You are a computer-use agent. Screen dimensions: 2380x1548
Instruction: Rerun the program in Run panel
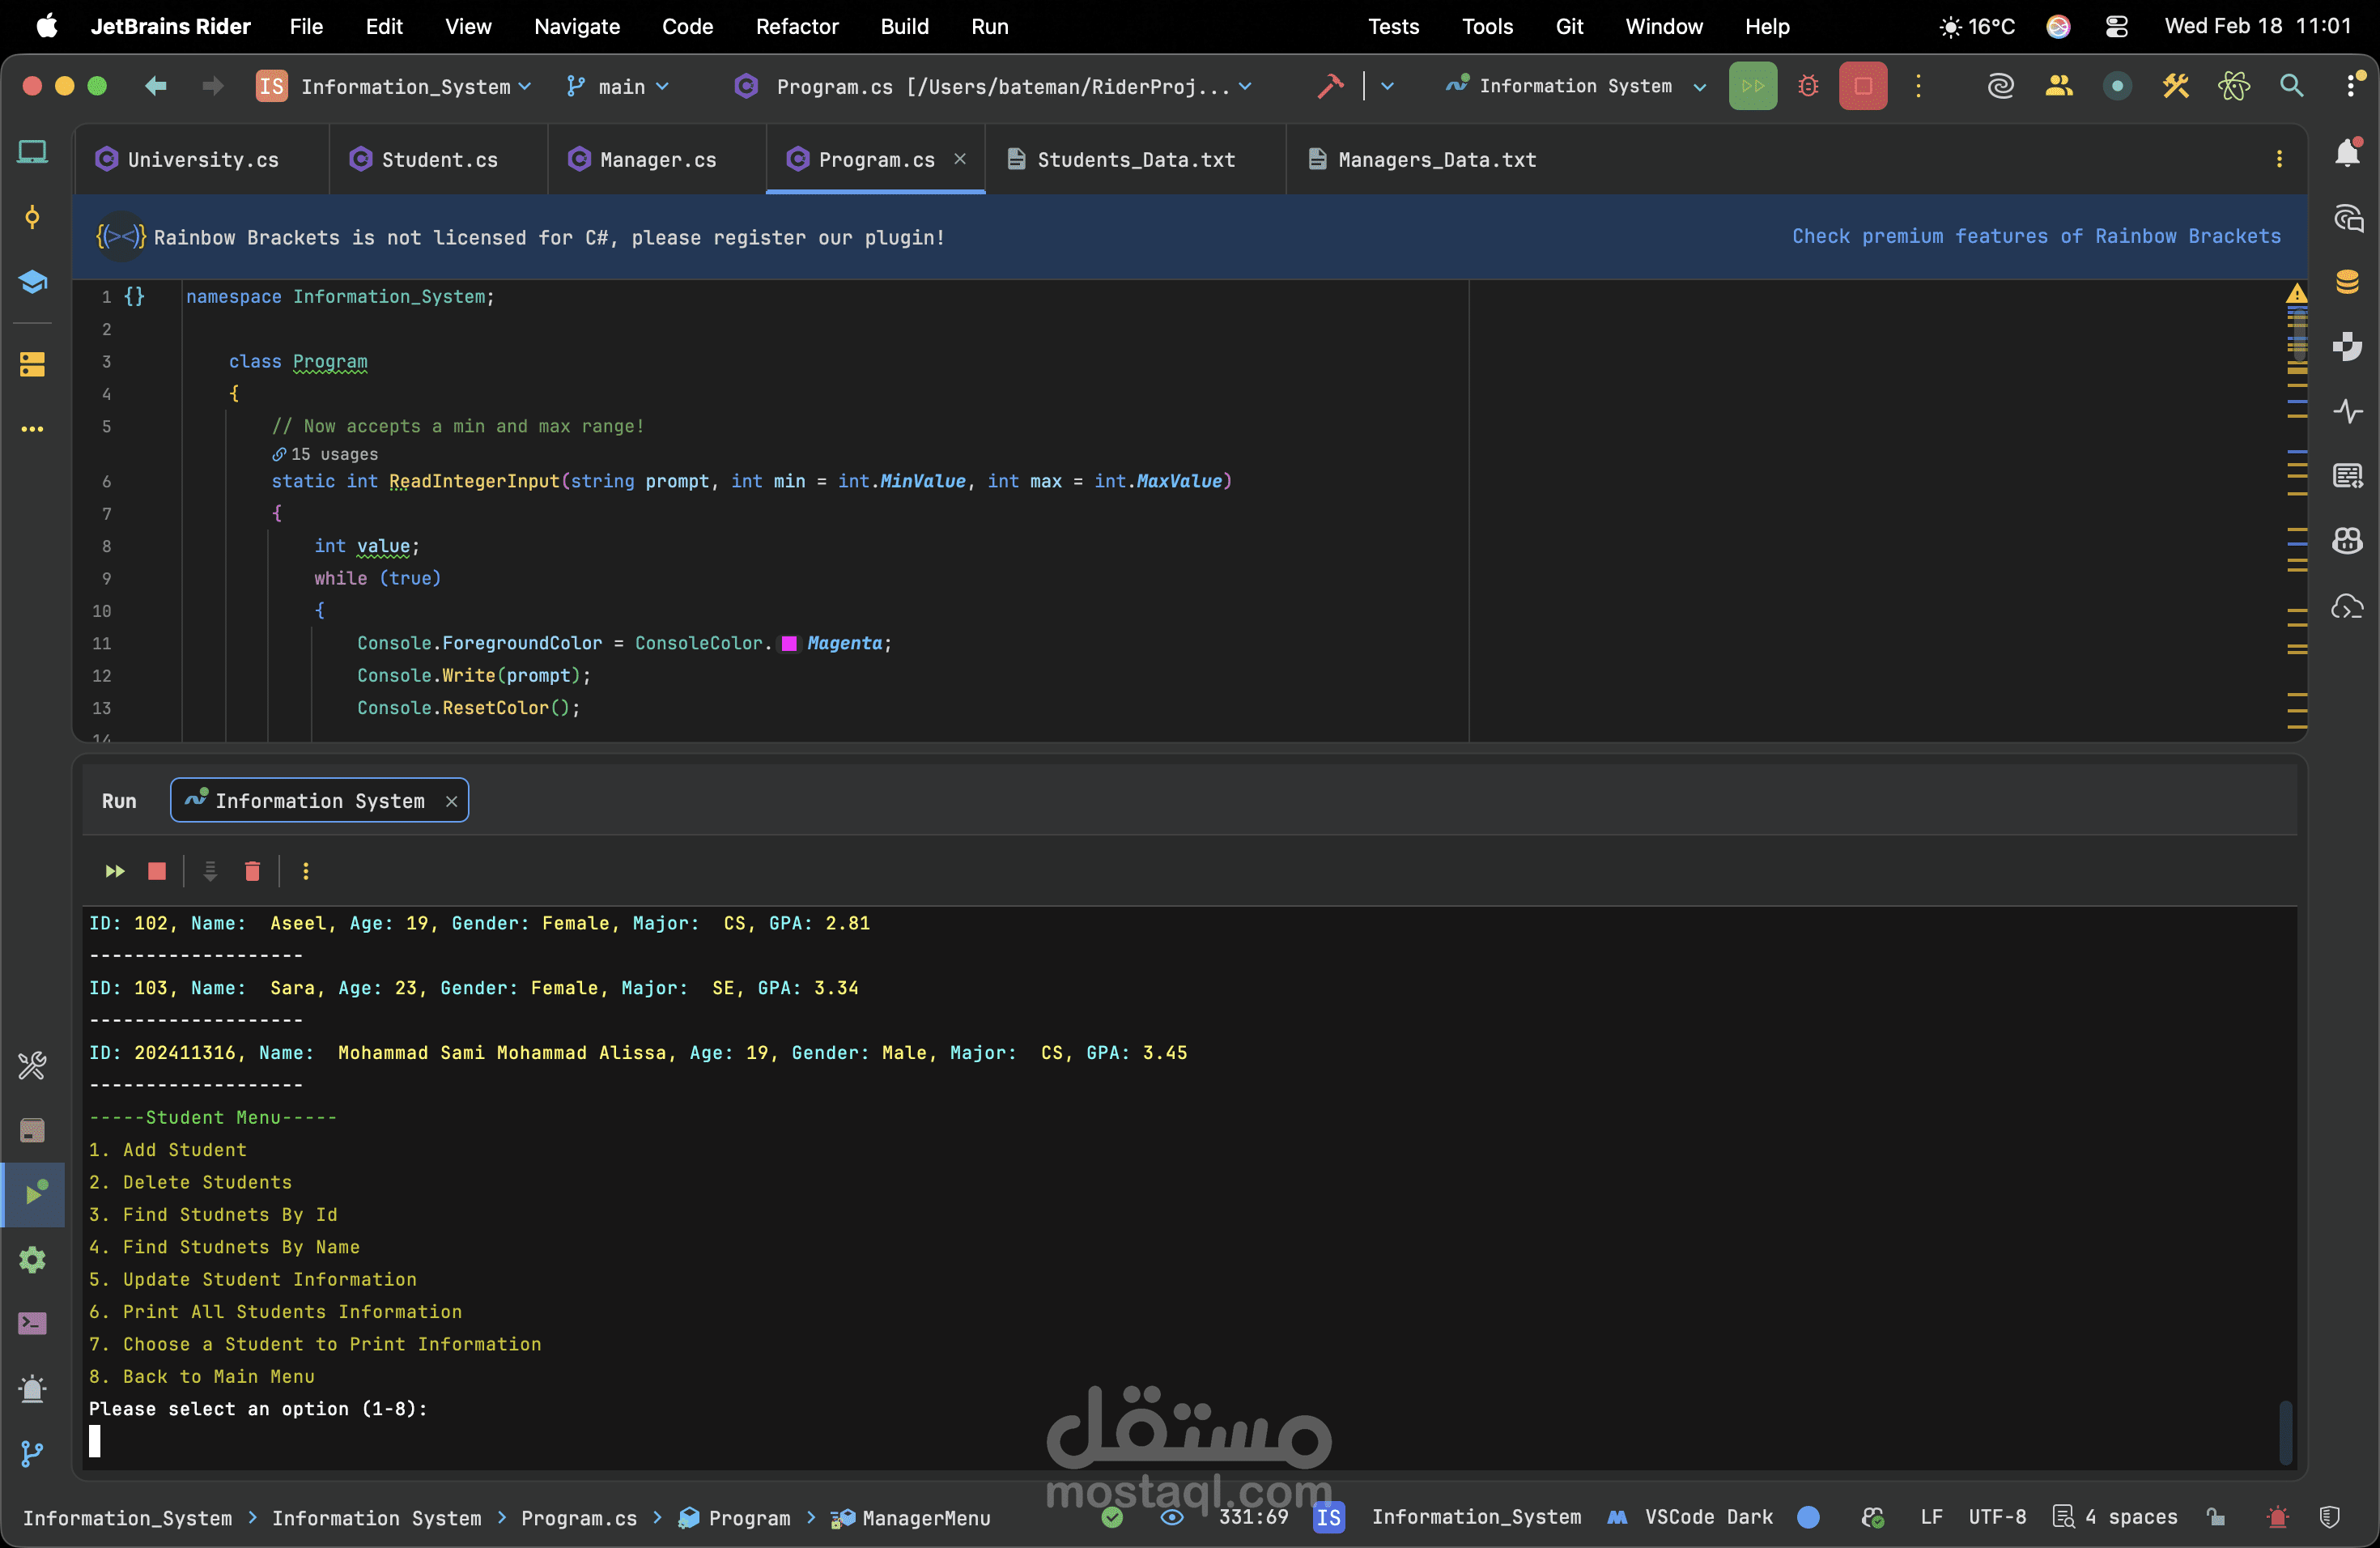pos(115,871)
